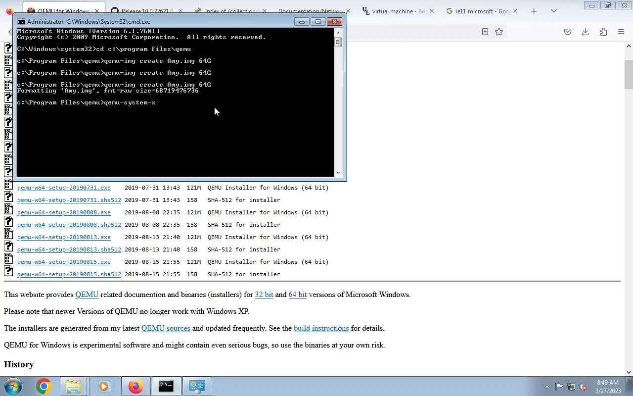The width and height of the screenshot is (633, 396).
Task: Click 2019-07-31 13:43 date for 20190731.exe
Action: click(x=152, y=188)
